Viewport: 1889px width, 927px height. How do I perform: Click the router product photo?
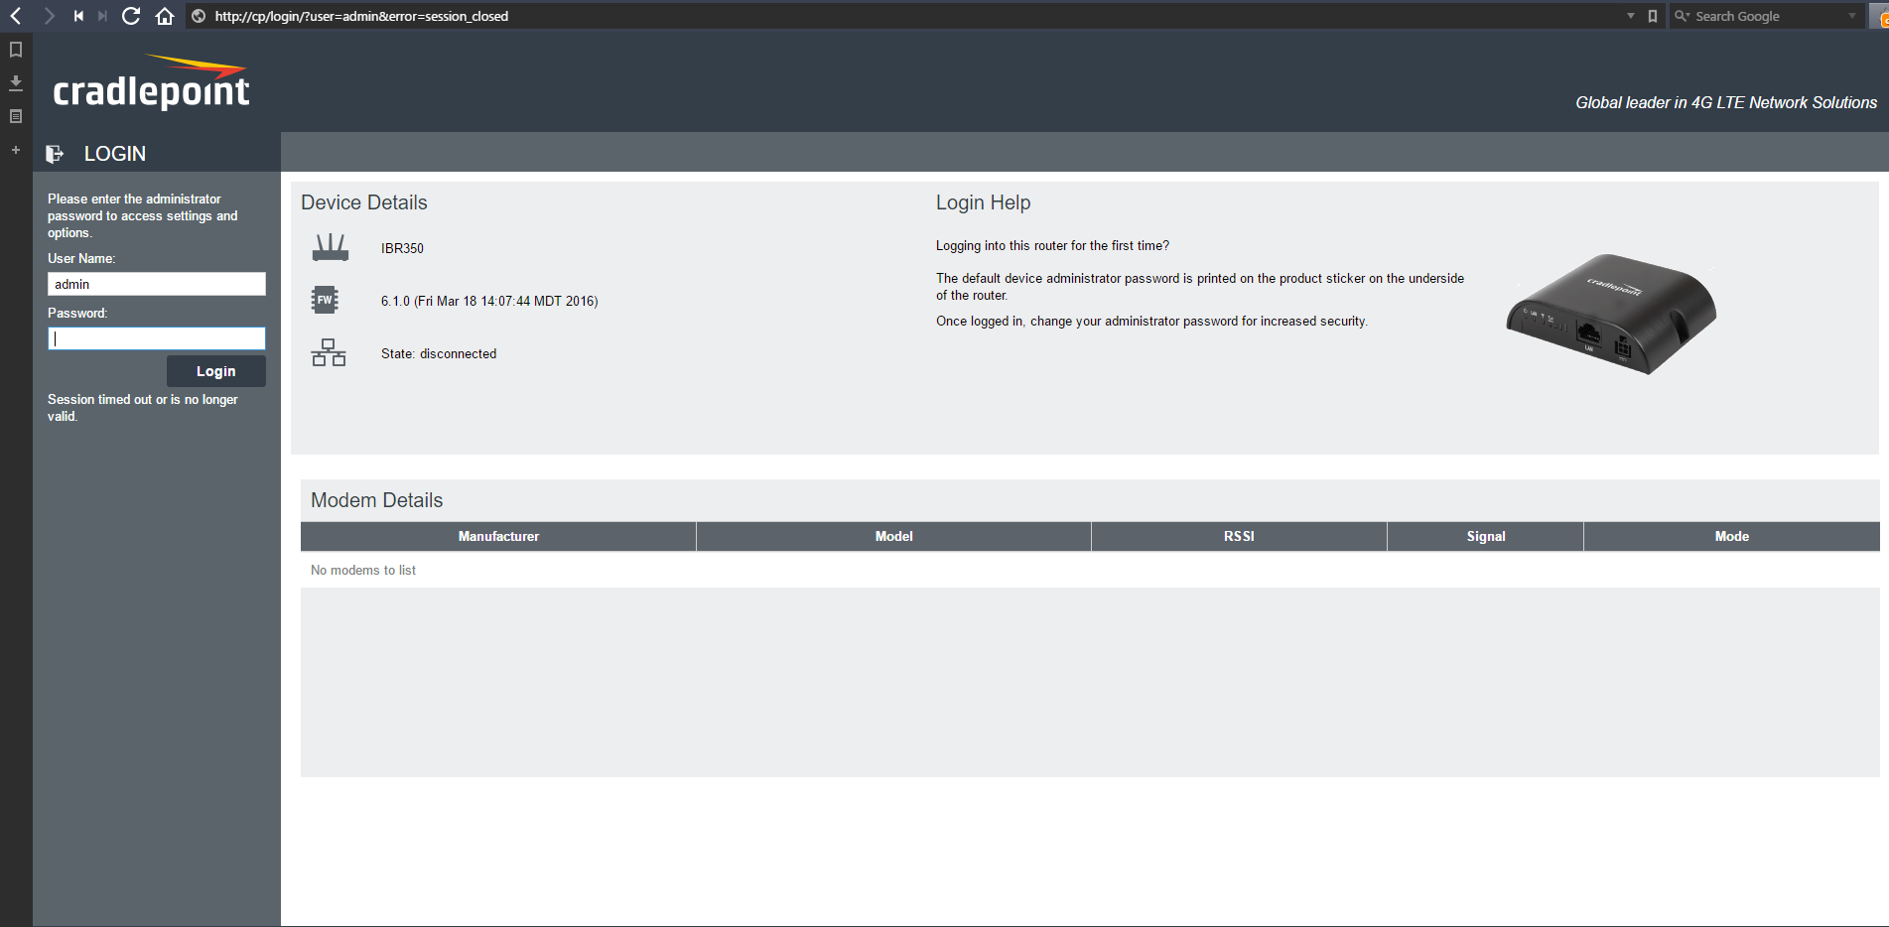pyautogui.click(x=1611, y=314)
